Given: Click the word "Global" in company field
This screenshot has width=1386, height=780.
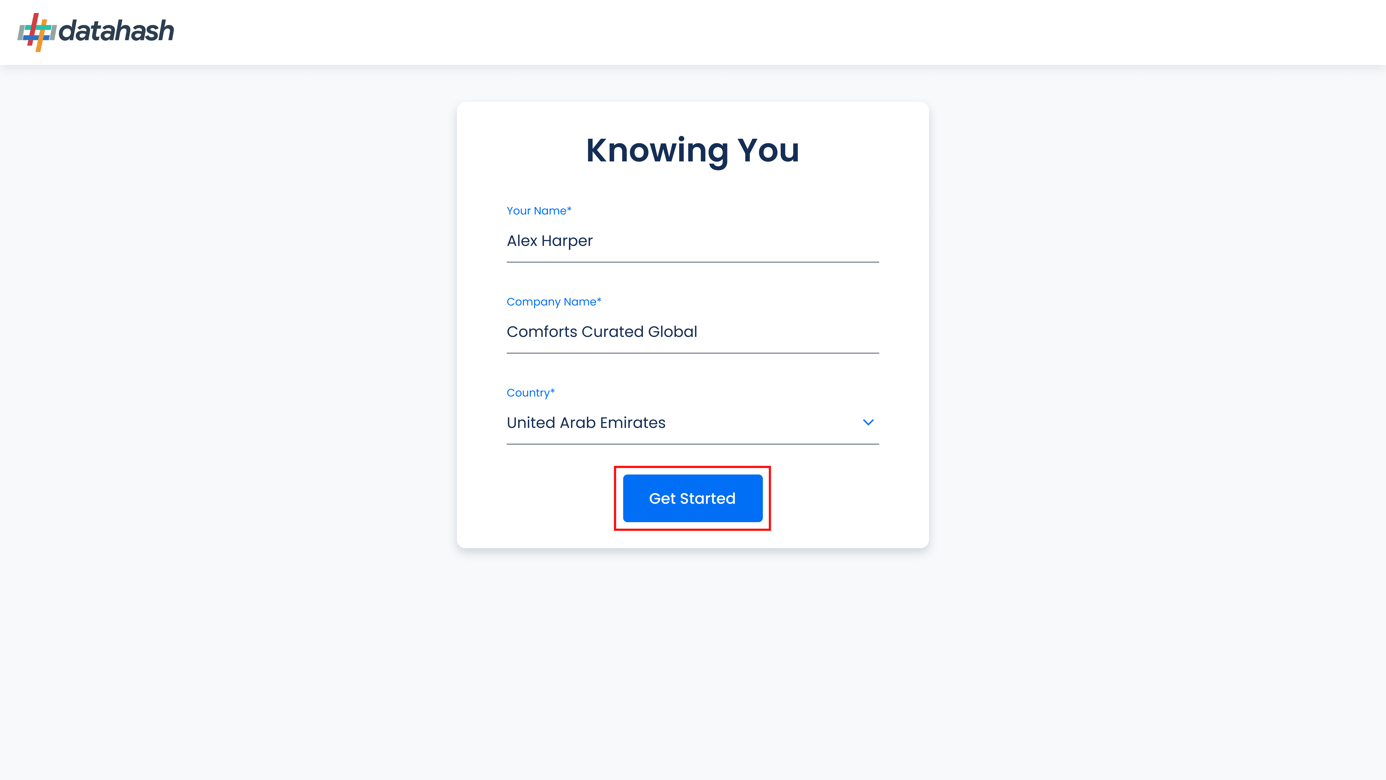Looking at the screenshot, I should coord(672,331).
